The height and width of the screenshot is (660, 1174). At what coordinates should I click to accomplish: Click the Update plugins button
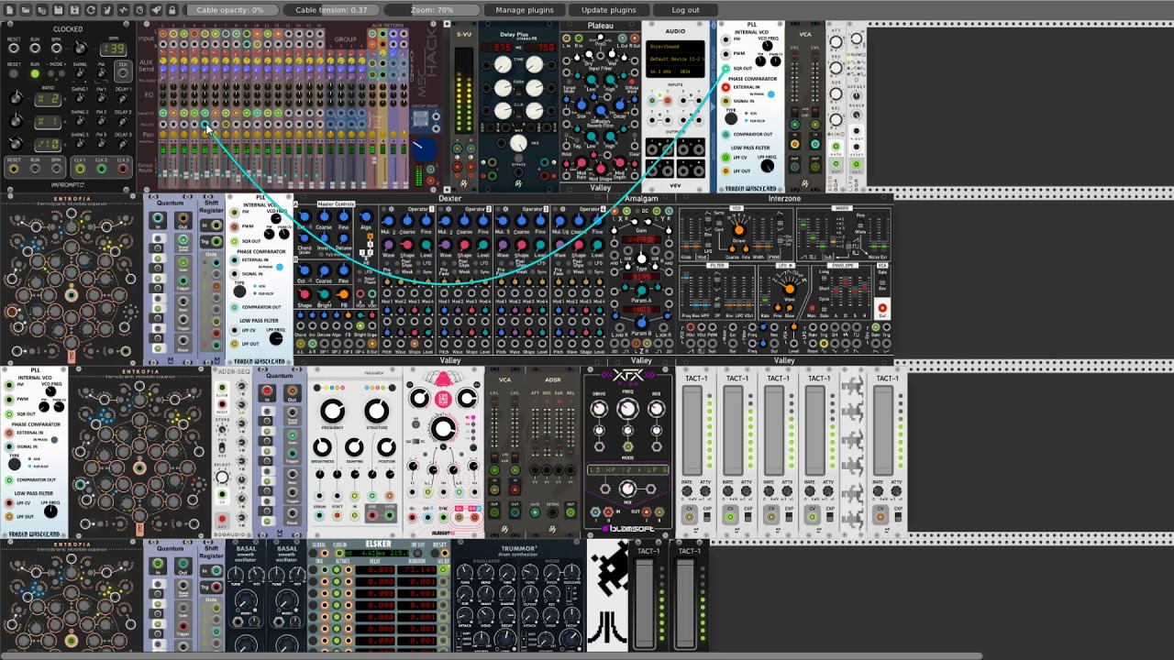pyautogui.click(x=609, y=10)
